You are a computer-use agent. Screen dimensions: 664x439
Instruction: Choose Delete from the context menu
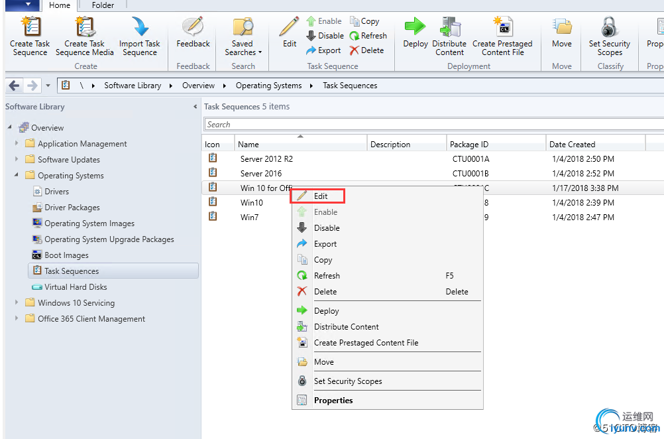click(x=388, y=292)
